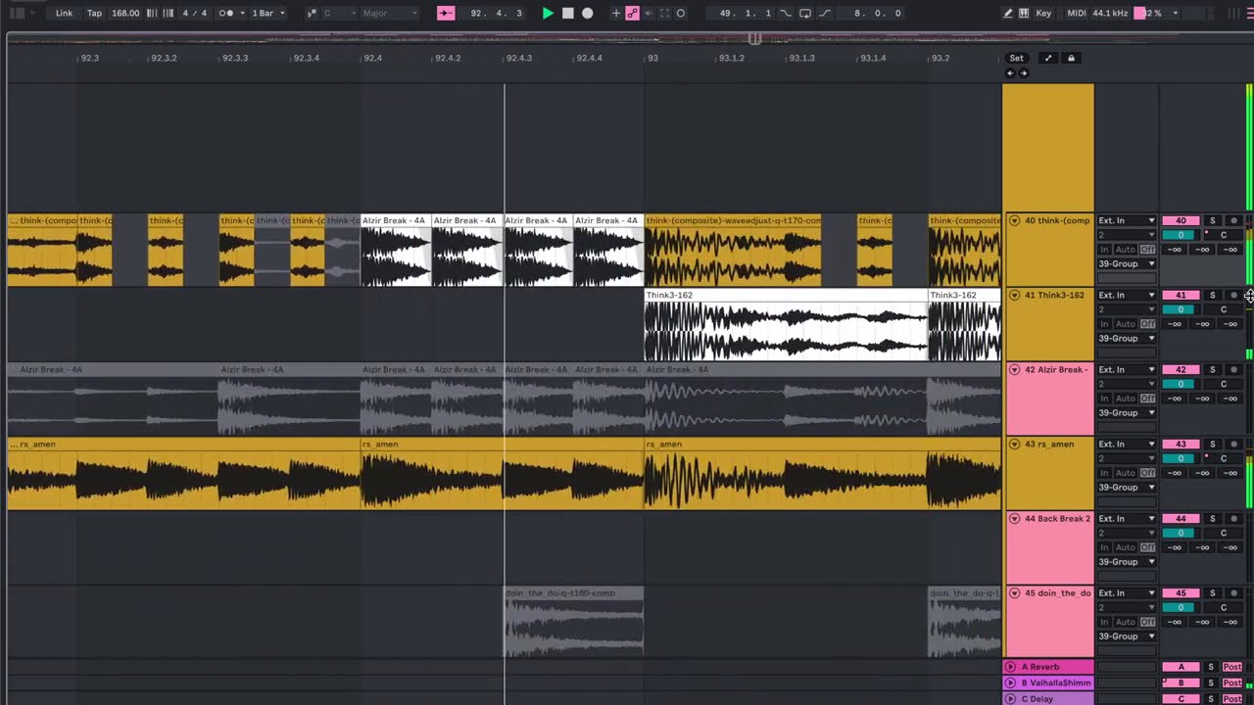
Task: Toggle the arrangement Loop switch
Action: pos(804,13)
